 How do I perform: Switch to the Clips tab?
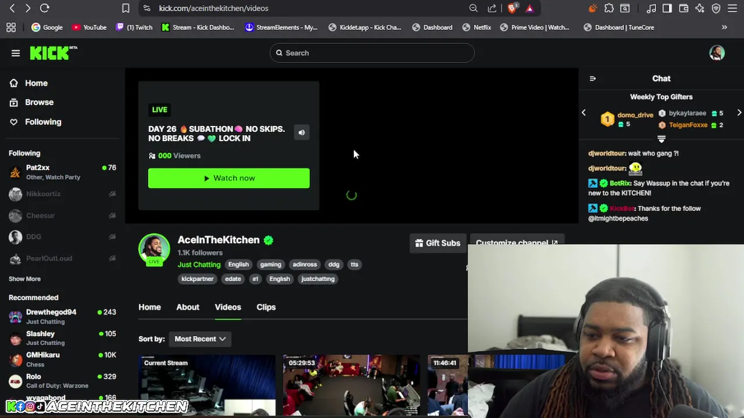266,307
